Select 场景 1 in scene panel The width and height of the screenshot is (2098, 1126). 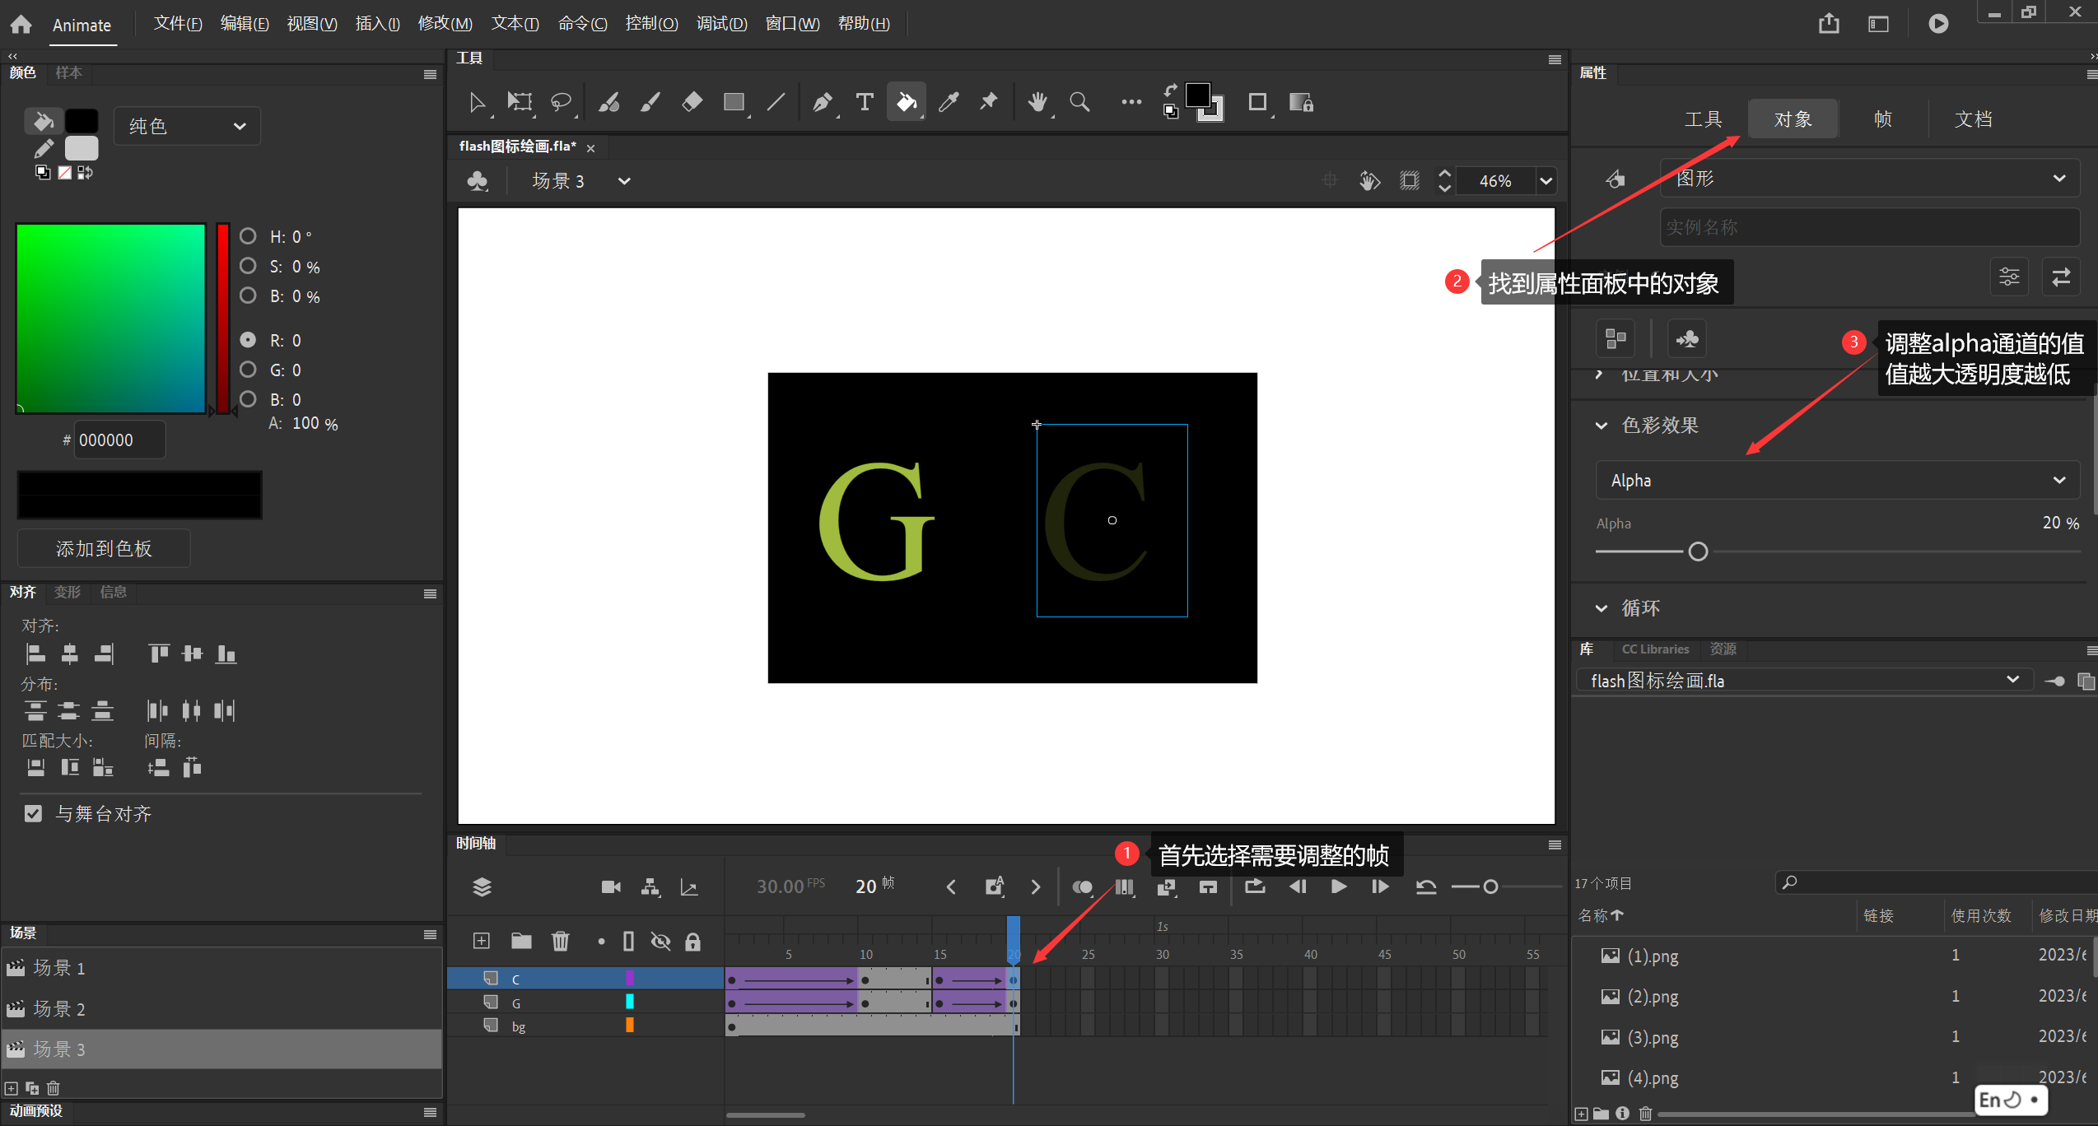pos(222,968)
